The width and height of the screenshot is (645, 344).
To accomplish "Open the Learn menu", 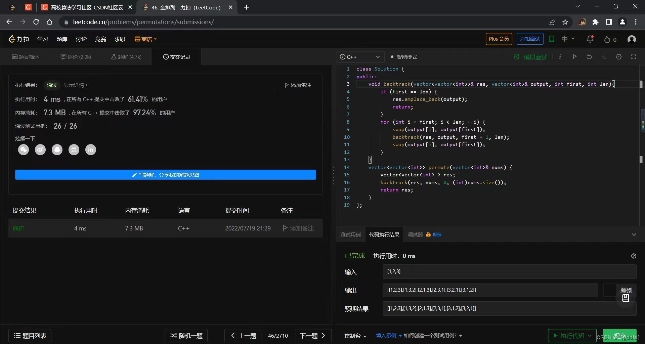I will [x=42, y=39].
